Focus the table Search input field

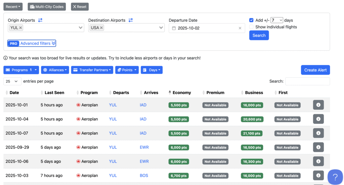pyautogui.click(x=307, y=81)
